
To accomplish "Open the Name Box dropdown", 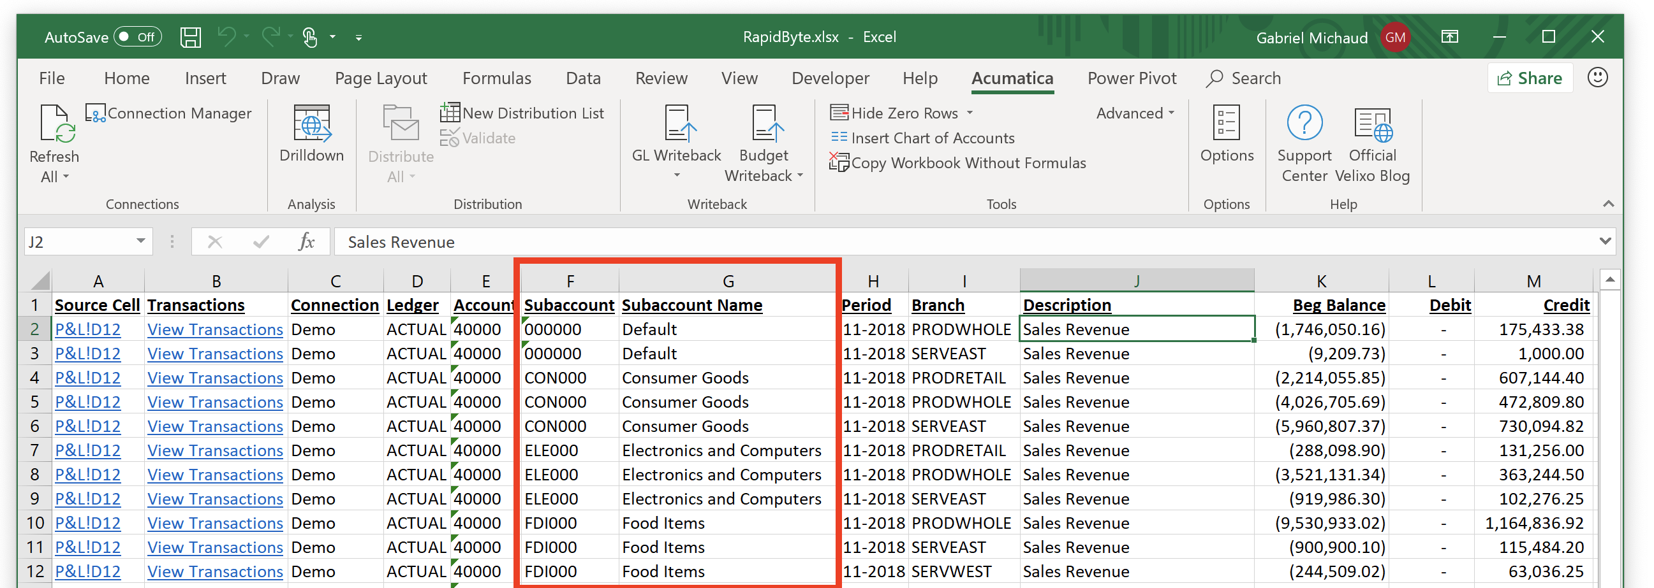I will point(140,241).
